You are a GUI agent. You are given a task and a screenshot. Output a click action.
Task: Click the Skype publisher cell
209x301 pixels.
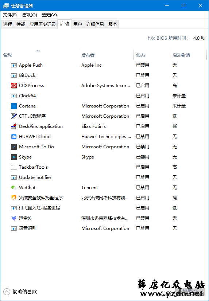point(88,157)
